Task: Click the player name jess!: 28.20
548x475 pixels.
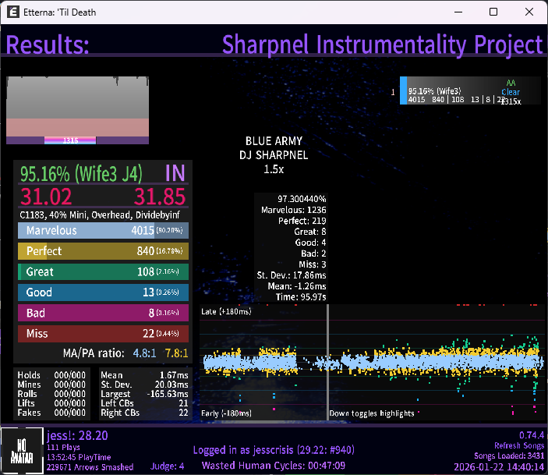Action: [77, 435]
